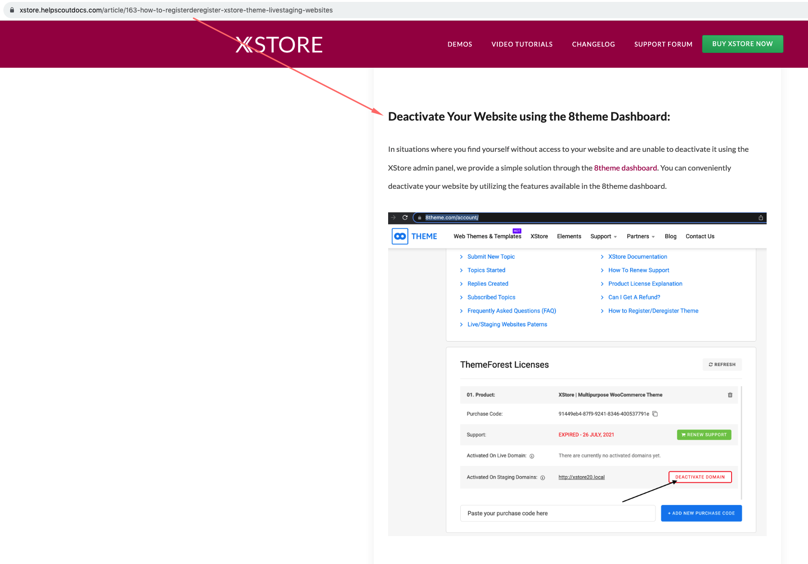
Task: Click the REFRESH button in ThemeForest Licenses
Action: click(722, 365)
